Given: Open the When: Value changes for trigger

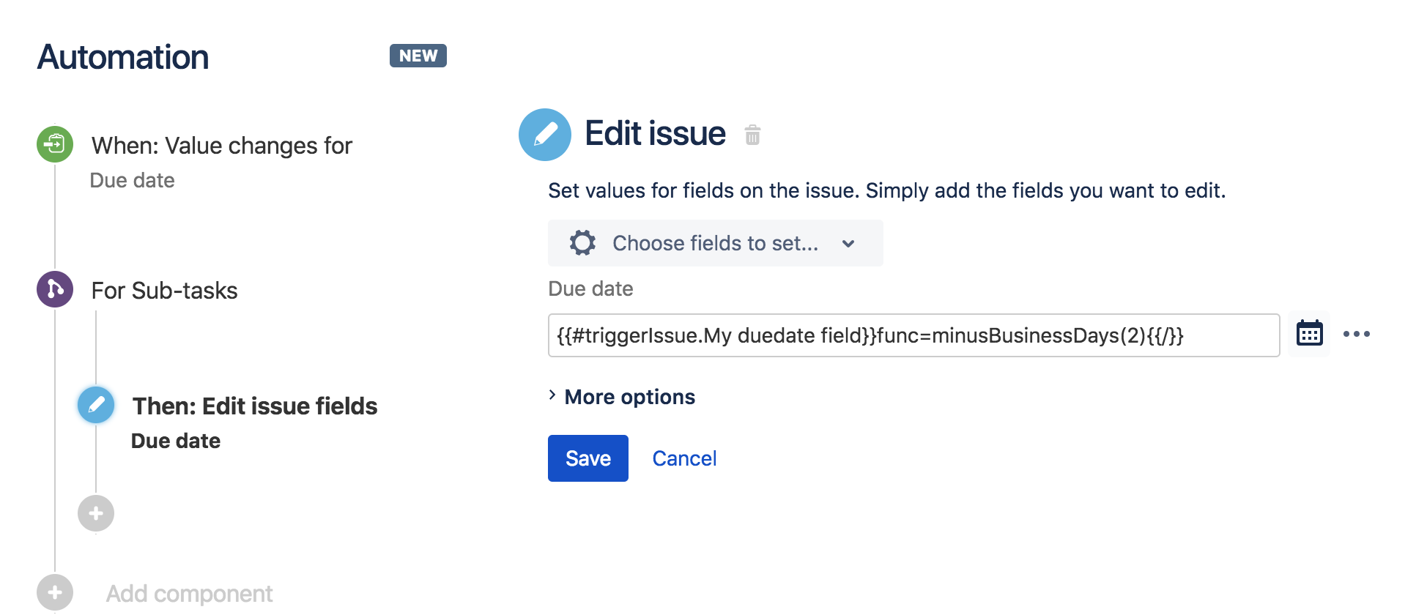Looking at the screenshot, I should [x=222, y=146].
